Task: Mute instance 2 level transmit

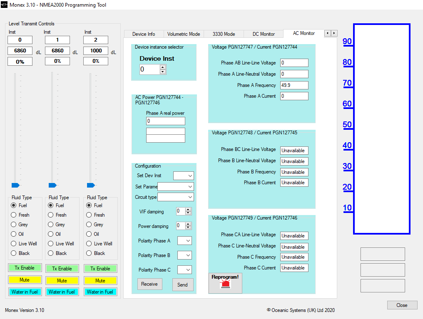Action: click(100, 280)
